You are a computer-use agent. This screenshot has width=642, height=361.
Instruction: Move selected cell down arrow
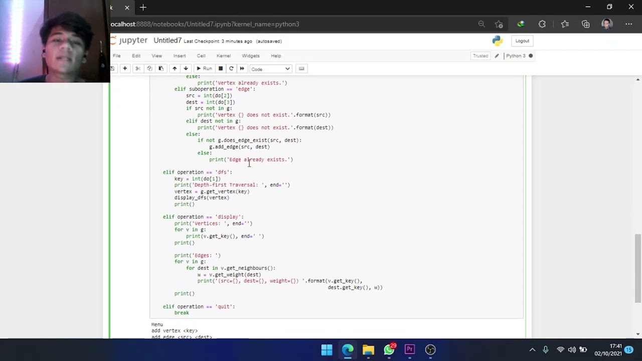[x=186, y=69]
